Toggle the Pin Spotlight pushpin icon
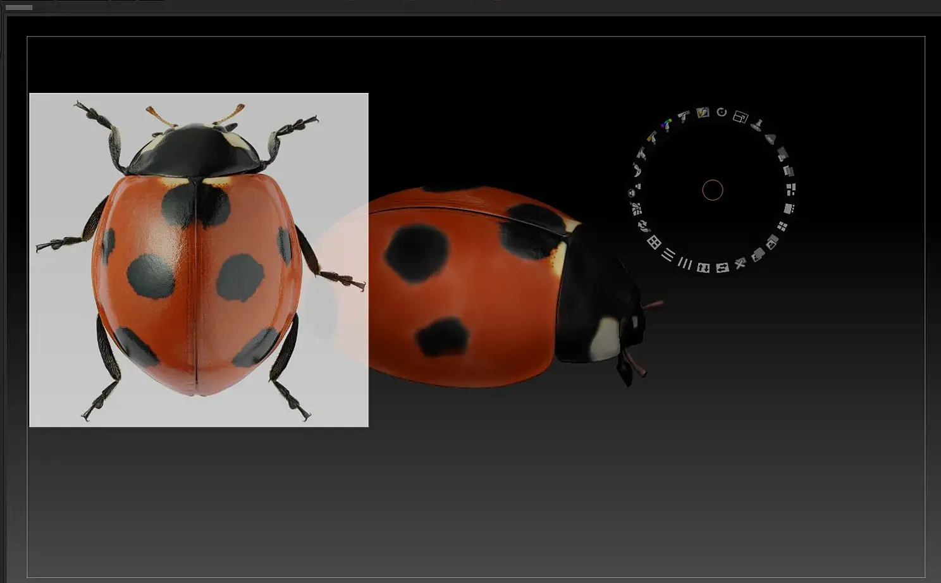The image size is (941, 583). (x=757, y=125)
